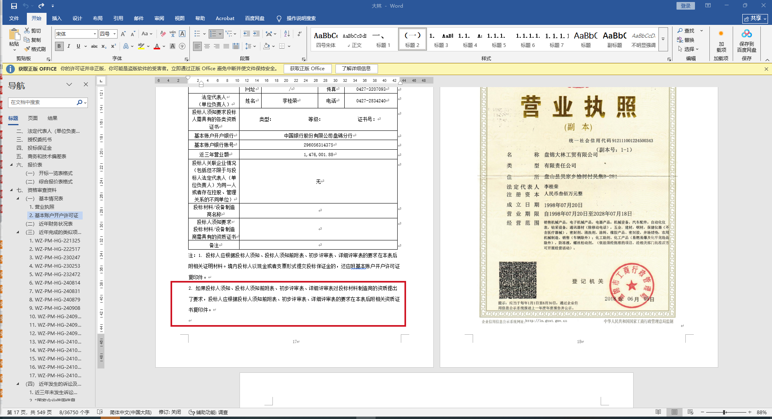The image size is (772, 419).
Task: Activate the 格式刷 format painter
Action: pos(35,49)
